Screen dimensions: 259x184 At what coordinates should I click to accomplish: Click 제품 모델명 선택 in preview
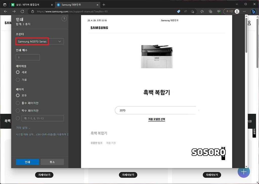click(x=157, y=119)
